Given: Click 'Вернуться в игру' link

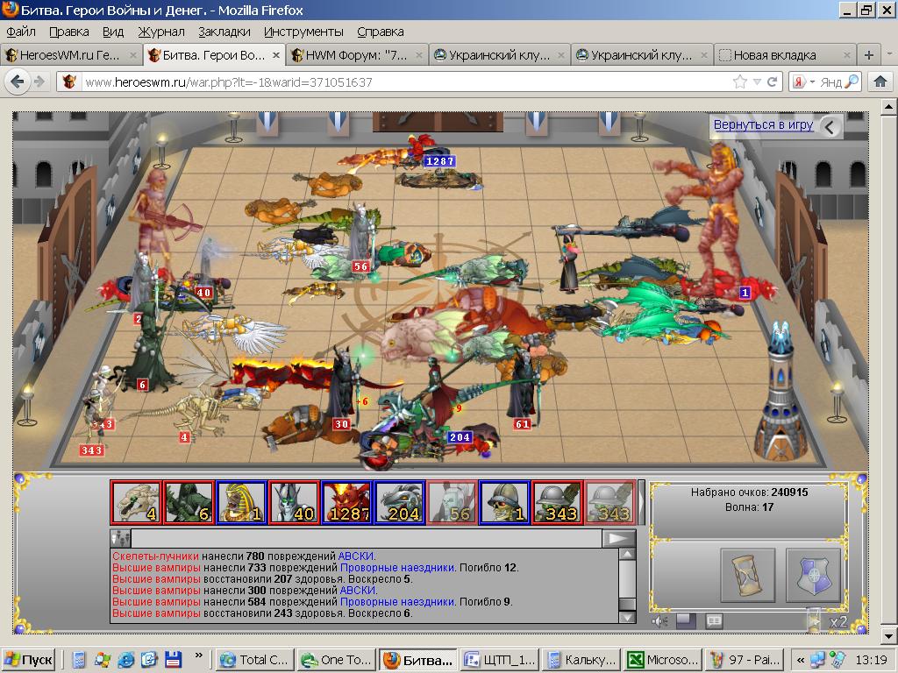Looking at the screenshot, I should [763, 124].
